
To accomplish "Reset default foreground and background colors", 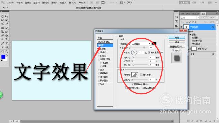I will tap(2, 60).
